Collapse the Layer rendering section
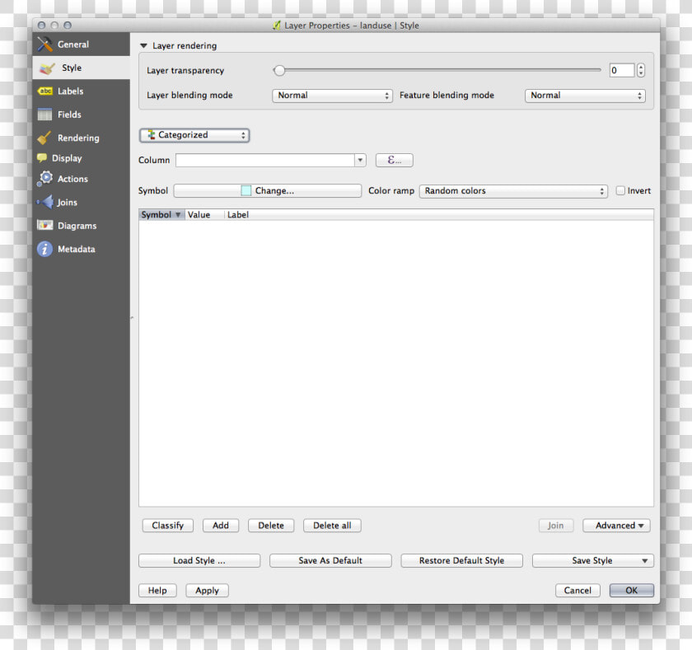 coord(143,45)
